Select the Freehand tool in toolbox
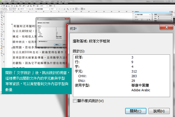 point(1,22)
